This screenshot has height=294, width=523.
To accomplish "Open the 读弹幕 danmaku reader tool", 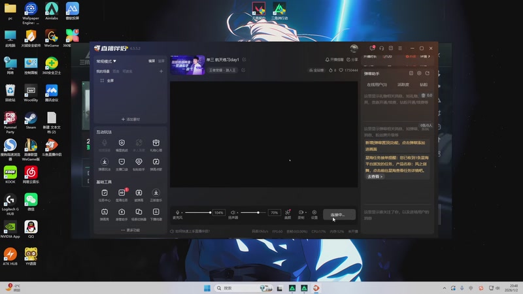I will click(139, 195).
